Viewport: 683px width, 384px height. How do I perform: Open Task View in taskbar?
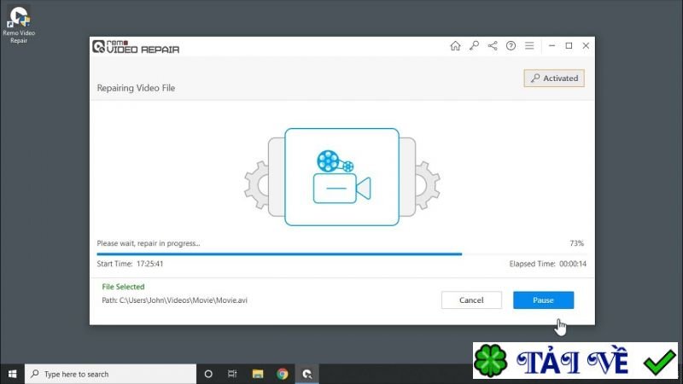[232, 374]
